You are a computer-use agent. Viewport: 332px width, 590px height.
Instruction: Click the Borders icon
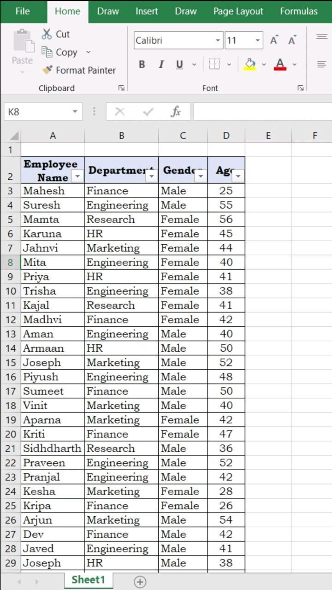pos(214,65)
